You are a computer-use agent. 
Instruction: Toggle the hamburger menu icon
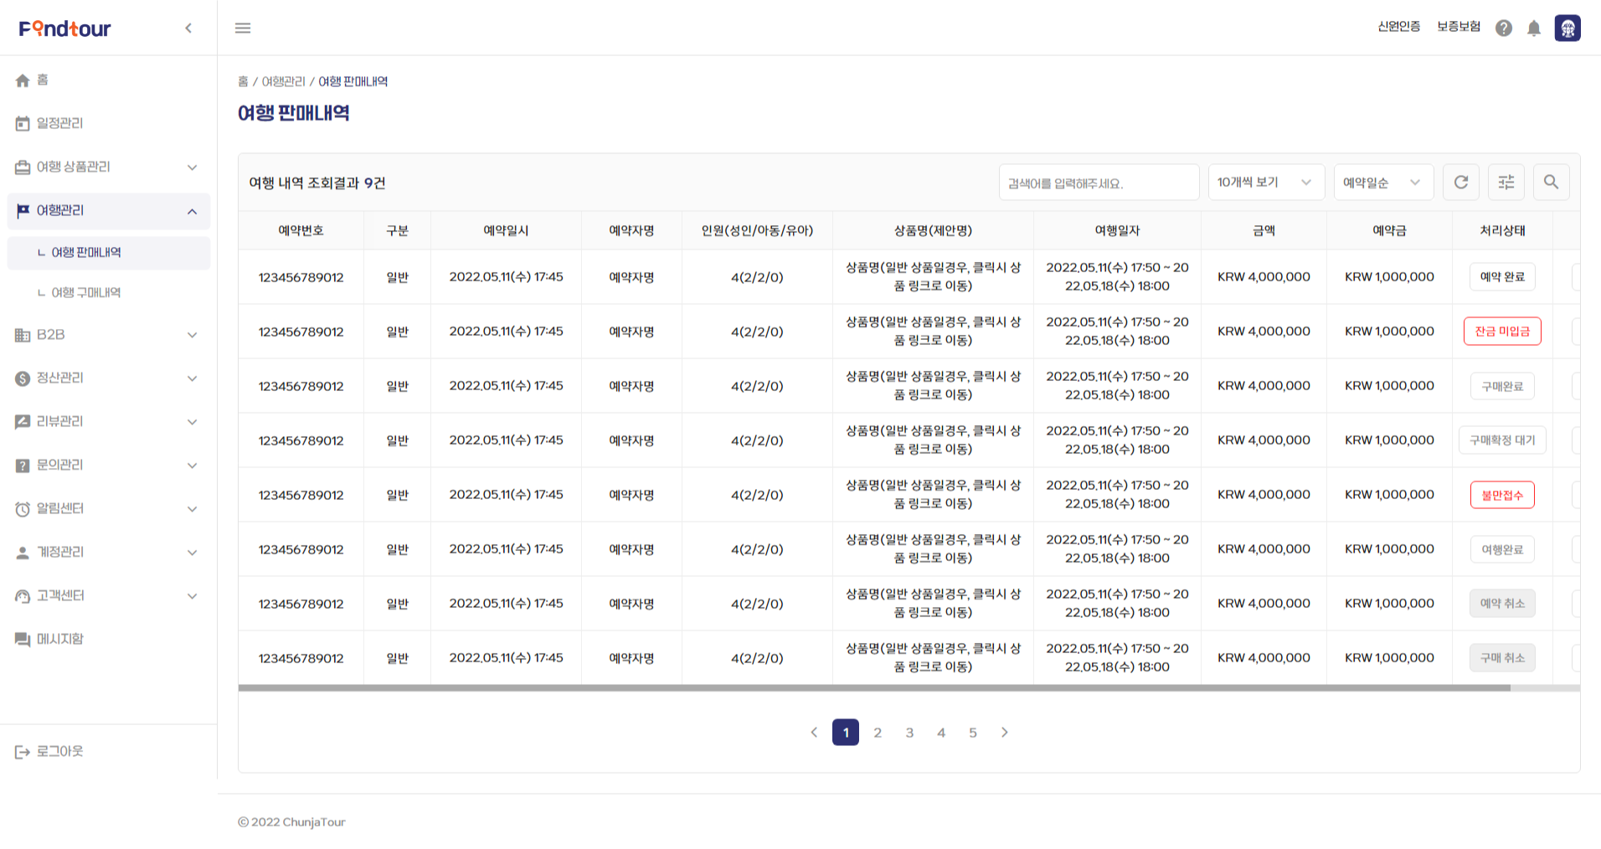243,28
